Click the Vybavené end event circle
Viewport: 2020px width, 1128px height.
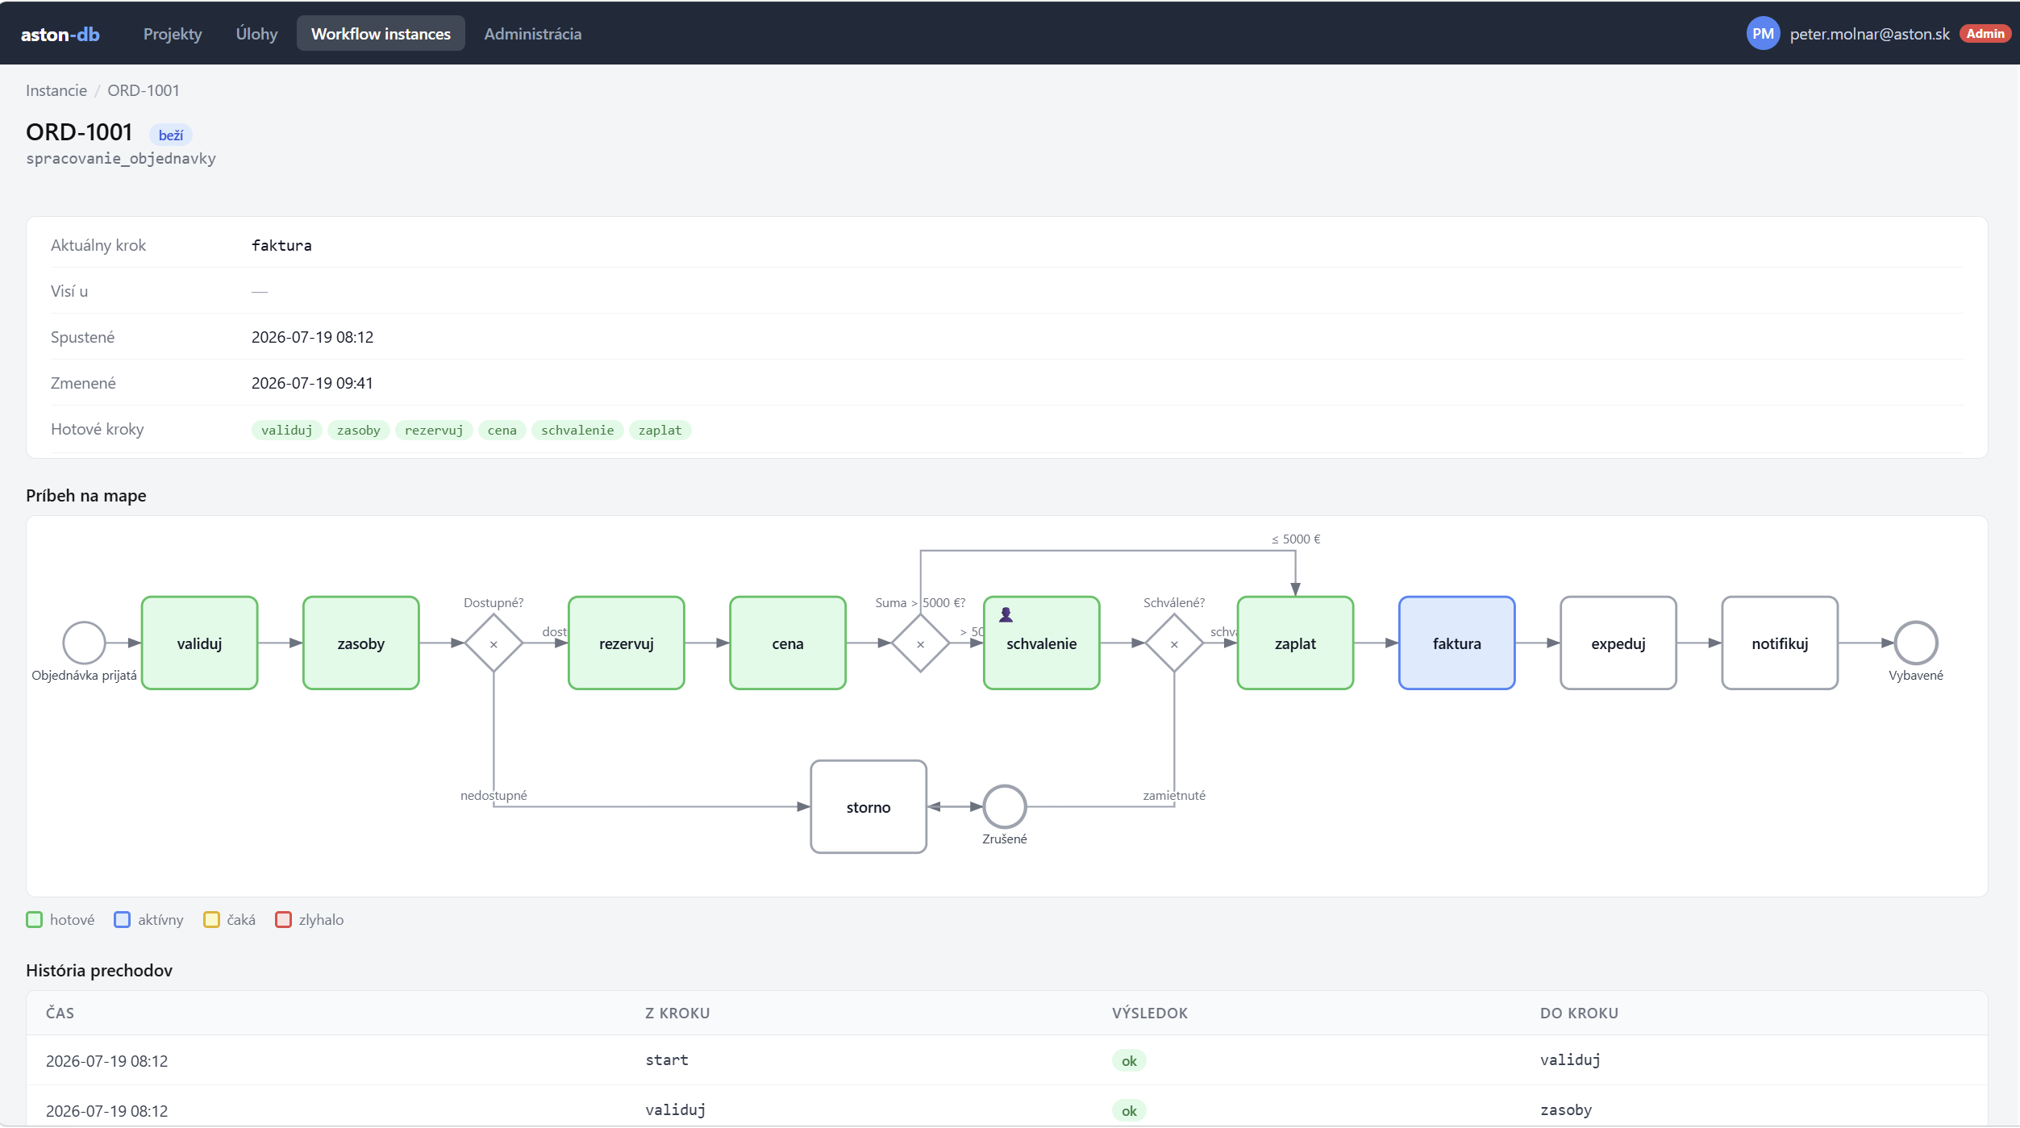(x=1916, y=643)
